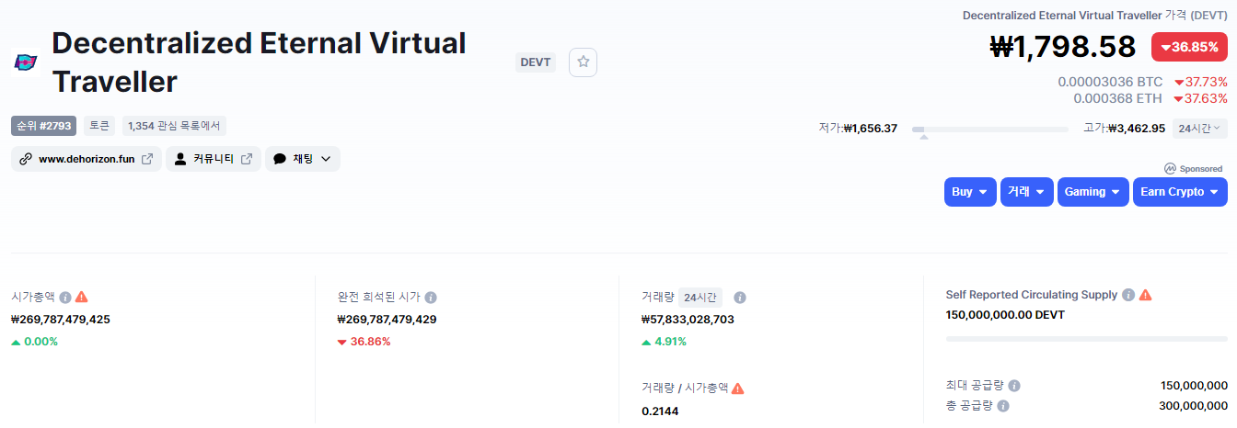The image size is (1237, 428).
Task: Click the ₩269,787,479,429 diluted cap value
Action: 387,320
